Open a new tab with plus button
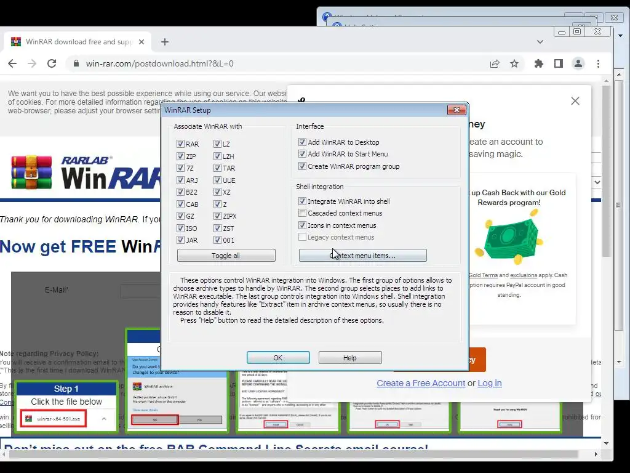 click(x=165, y=42)
